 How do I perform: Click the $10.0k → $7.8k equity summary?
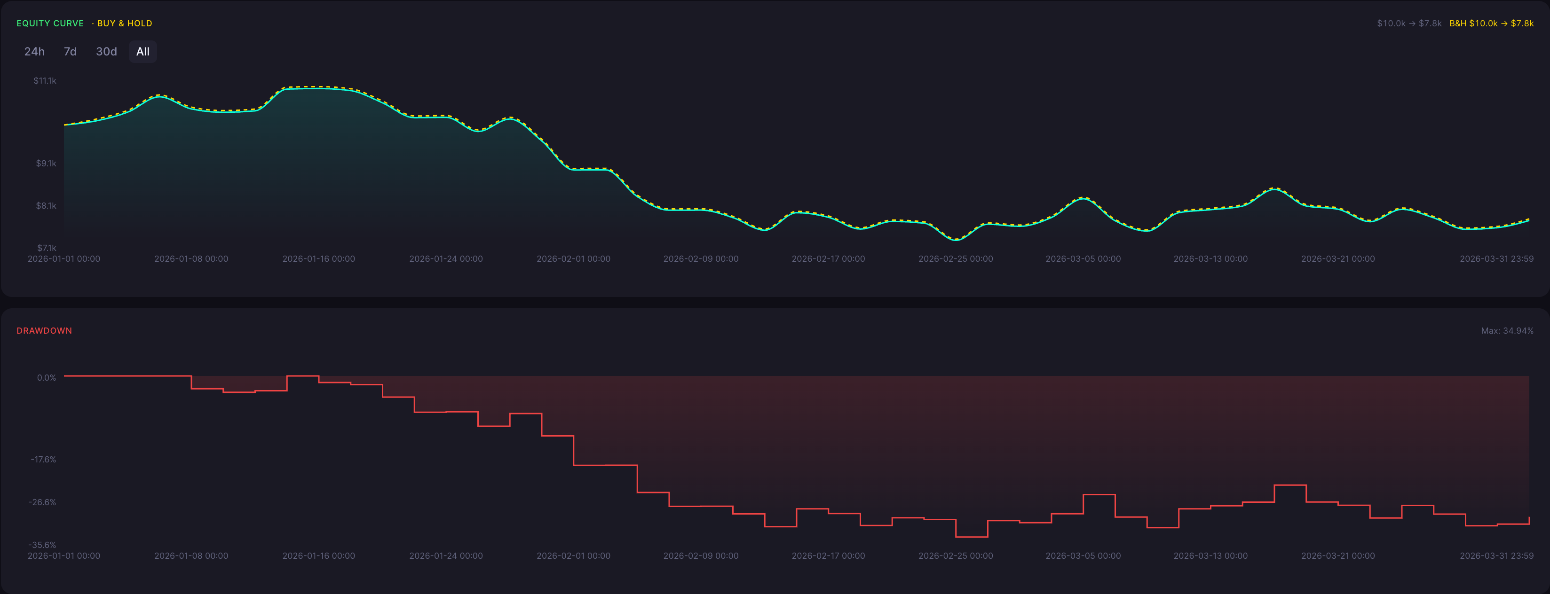point(1409,23)
